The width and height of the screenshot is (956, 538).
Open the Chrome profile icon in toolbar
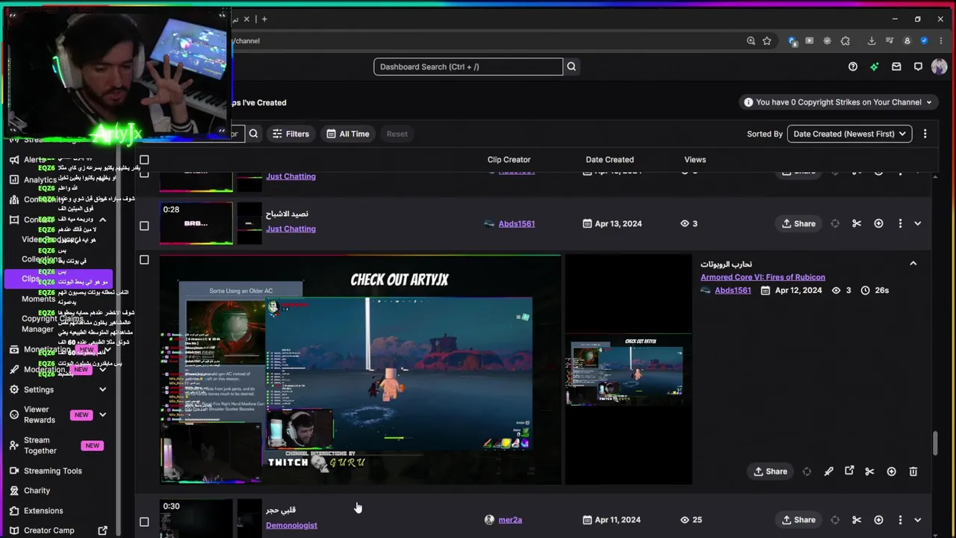pyautogui.click(x=907, y=40)
